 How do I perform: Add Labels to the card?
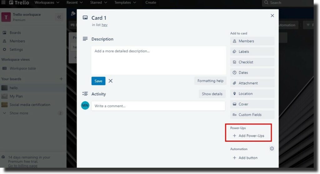click(252, 52)
